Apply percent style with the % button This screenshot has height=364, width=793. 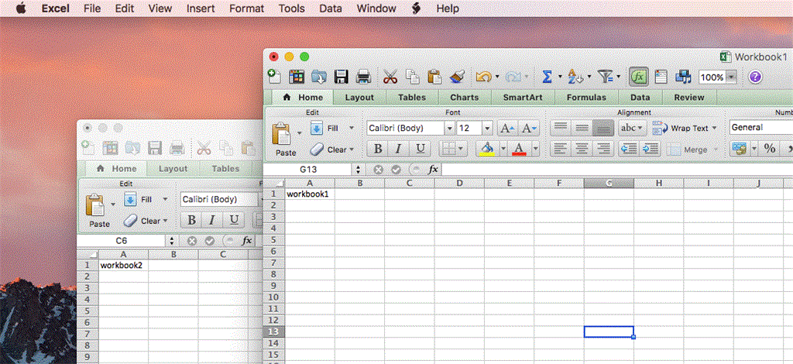[x=769, y=149]
